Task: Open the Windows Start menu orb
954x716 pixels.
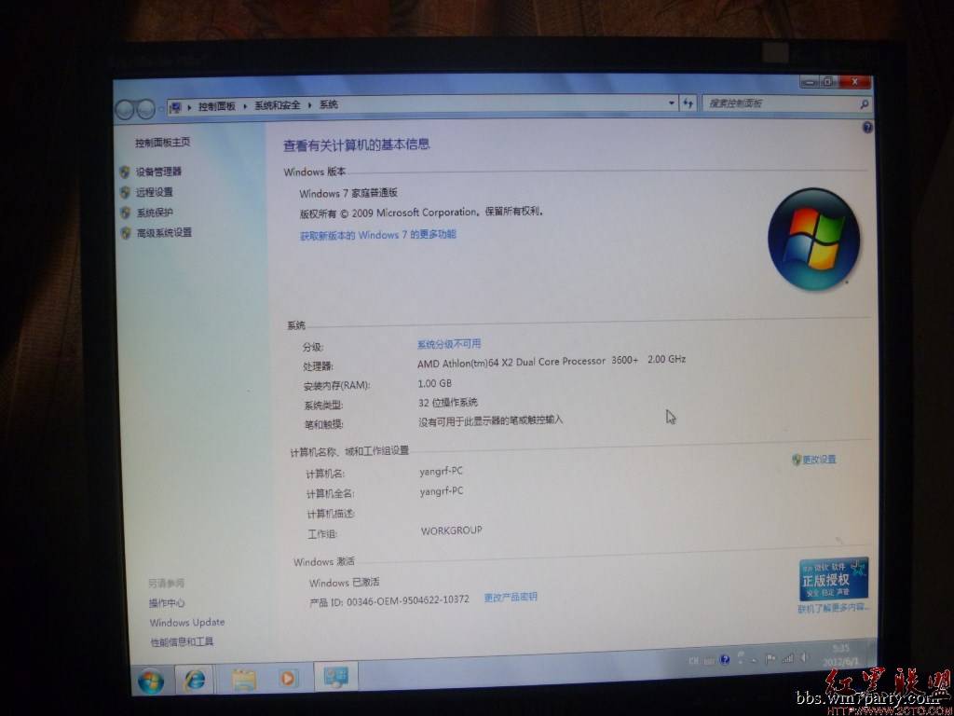Action: pyautogui.click(x=150, y=681)
